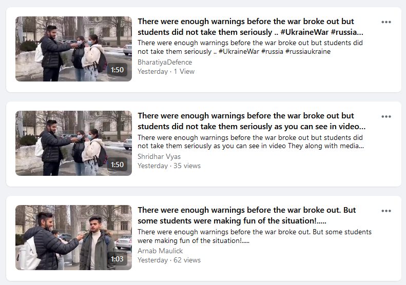Click the description under Shridhar Vyas's video title
406x285 pixels.
coord(250,141)
